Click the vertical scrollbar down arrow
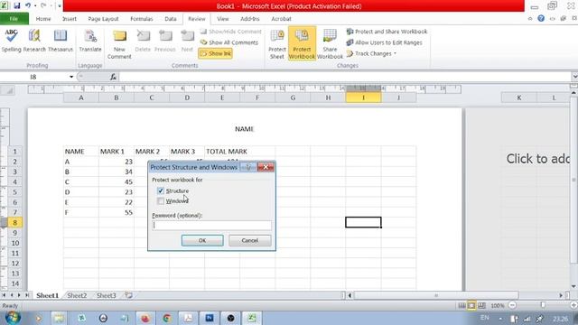Viewport: 578px width, 325px height. click(x=573, y=287)
